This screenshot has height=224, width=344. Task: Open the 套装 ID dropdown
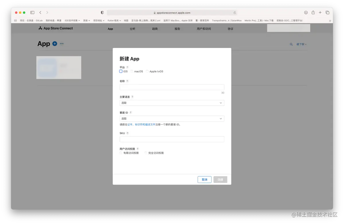coord(172,119)
